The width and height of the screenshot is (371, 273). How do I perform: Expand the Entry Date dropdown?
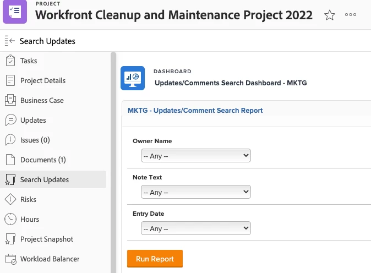pyautogui.click(x=195, y=228)
